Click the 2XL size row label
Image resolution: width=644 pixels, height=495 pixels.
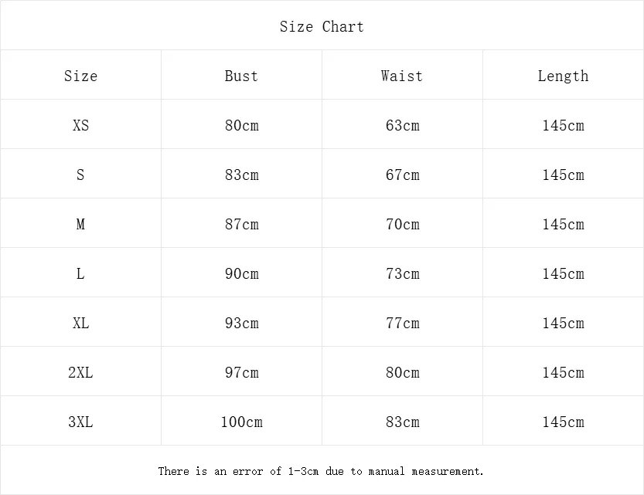[x=80, y=372]
